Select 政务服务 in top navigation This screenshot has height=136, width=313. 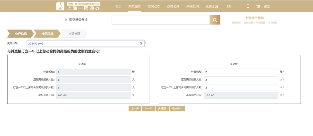coord(134,6)
